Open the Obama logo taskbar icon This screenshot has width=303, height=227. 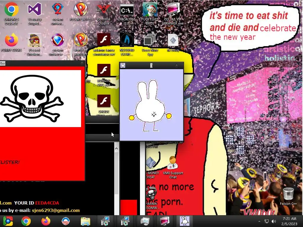click(x=66, y=221)
